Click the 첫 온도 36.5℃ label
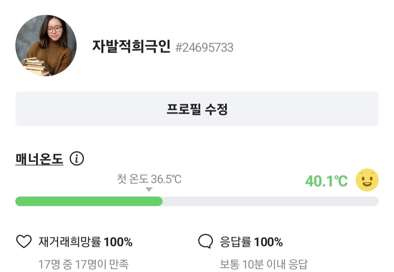 [149, 179]
